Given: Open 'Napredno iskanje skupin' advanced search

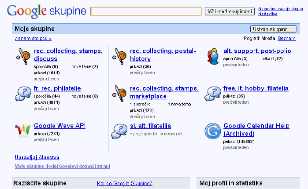Looking at the screenshot, I should (x=280, y=9).
